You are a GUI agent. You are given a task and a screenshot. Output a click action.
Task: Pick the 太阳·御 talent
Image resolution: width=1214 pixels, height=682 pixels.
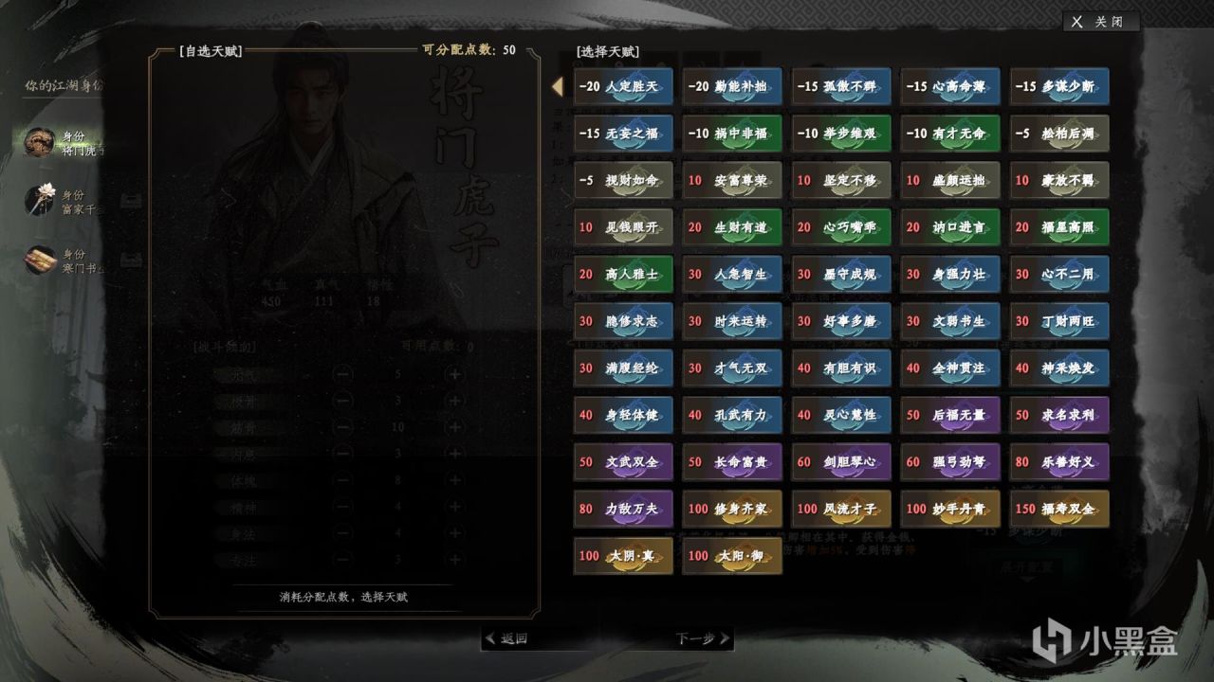[732, 555]
